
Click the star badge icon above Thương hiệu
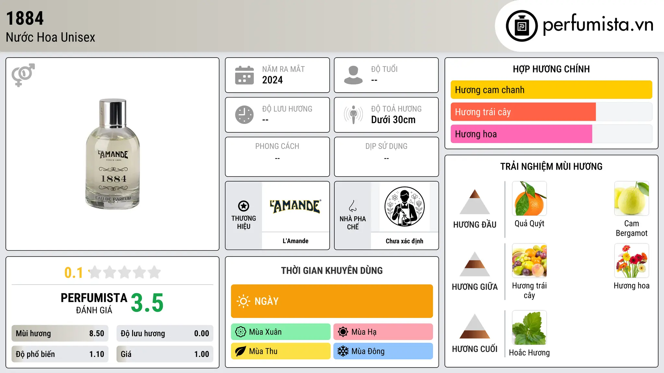point(243,206)
